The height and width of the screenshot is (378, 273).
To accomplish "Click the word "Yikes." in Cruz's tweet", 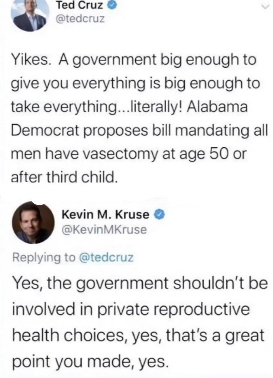I will (30, 61).
